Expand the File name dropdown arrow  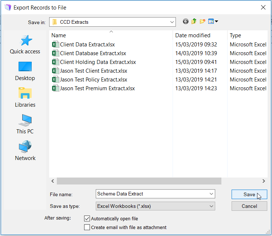coord(211,194)
